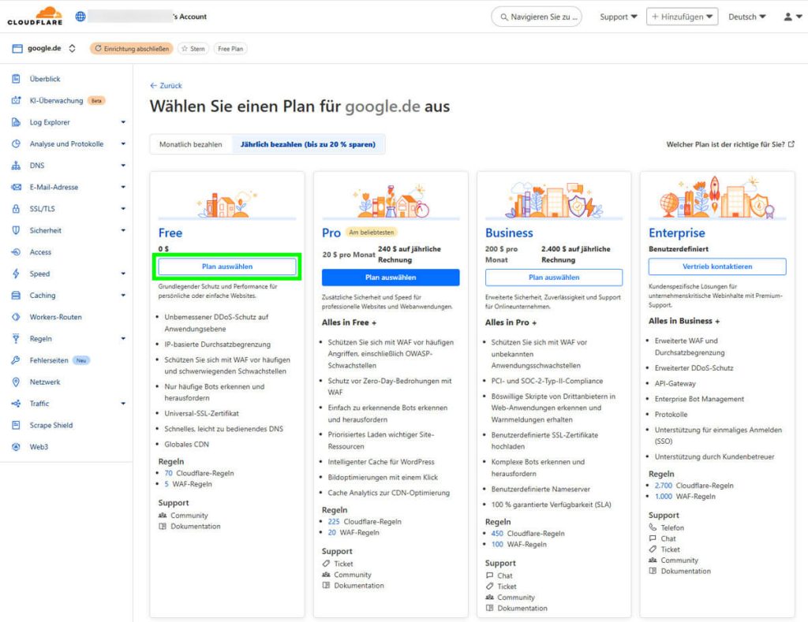Screen dimensions: 808x622
Task: Click the Überblick sidebar icon
Action: pyautogui.click(x=16, y=79)
